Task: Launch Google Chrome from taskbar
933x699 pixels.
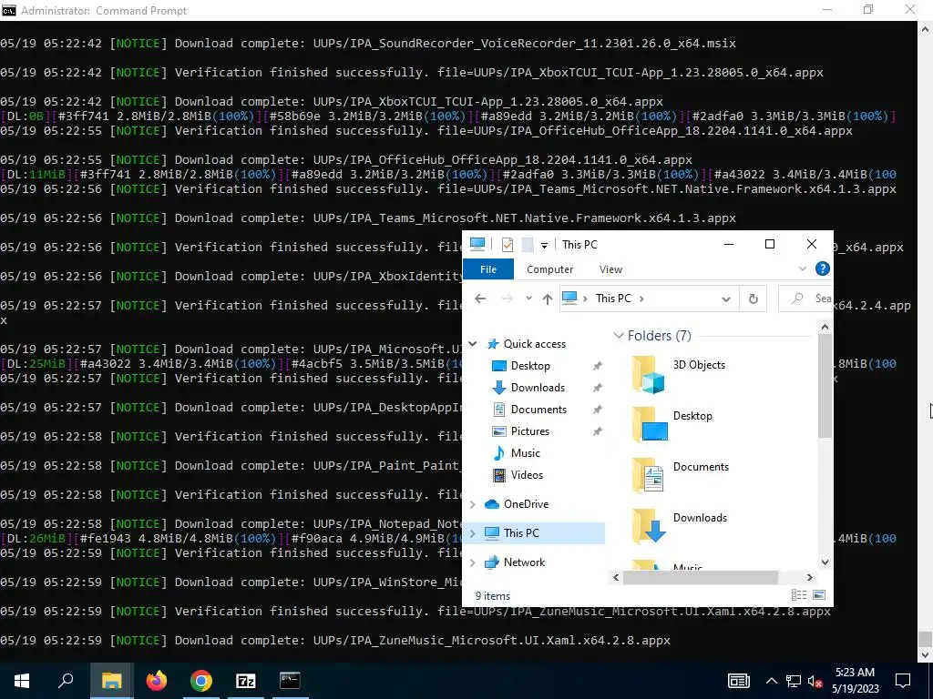Action: click(201, 681)
